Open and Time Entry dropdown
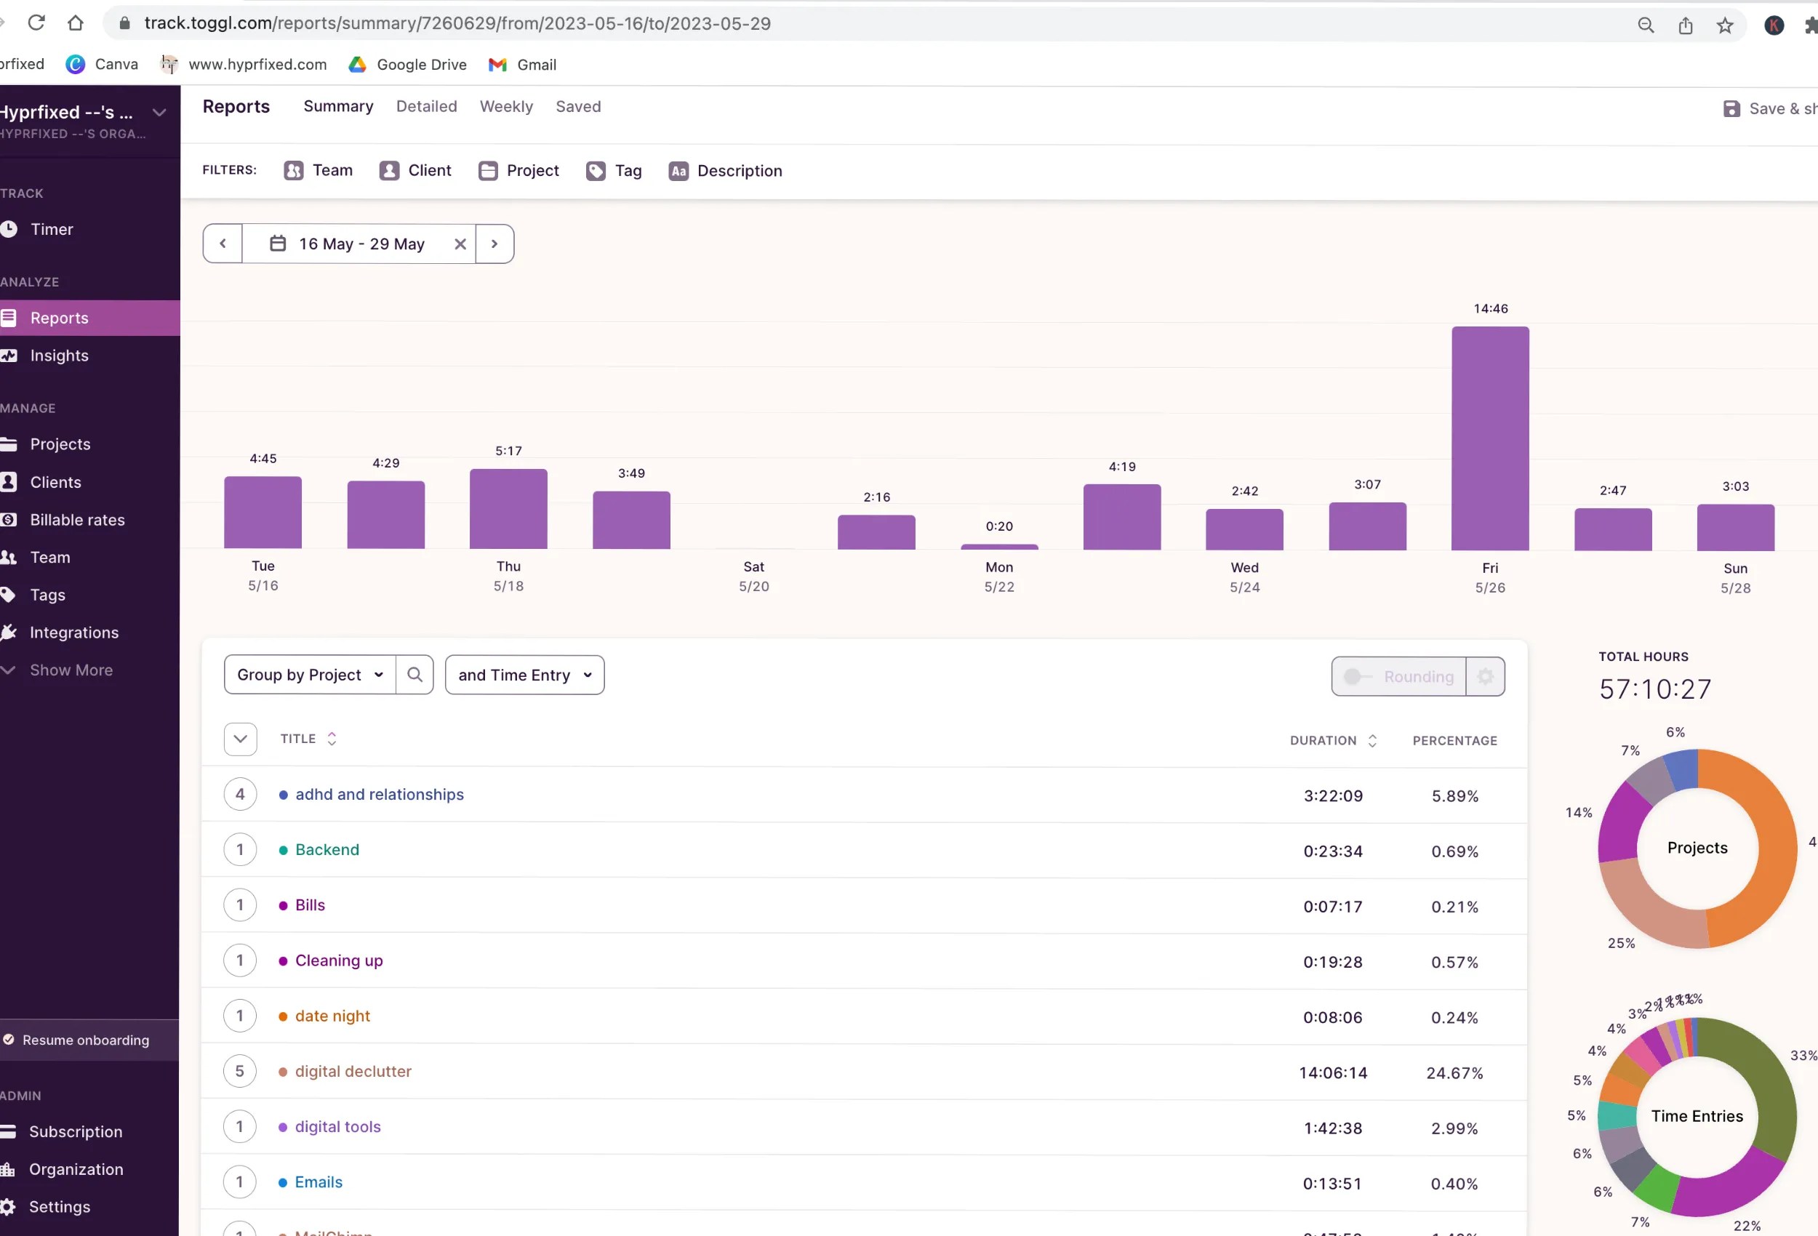1818x1236 pixels. pyautogui.click(x=524, y=675)
